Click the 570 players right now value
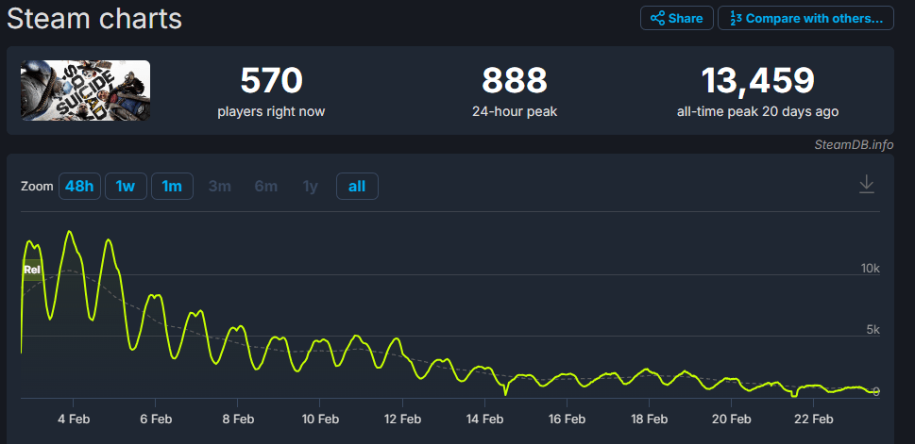915x444 pixels. click(271, 81)
